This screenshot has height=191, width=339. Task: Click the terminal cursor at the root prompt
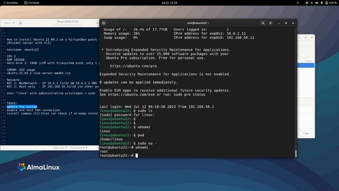[137, 155]
